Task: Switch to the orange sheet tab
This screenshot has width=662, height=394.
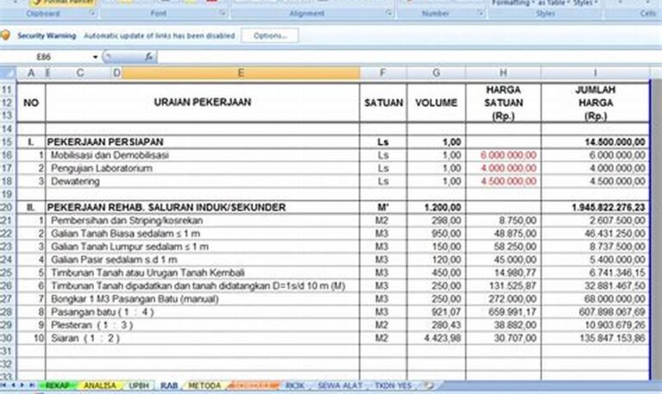Action: [x=253, y=385]
